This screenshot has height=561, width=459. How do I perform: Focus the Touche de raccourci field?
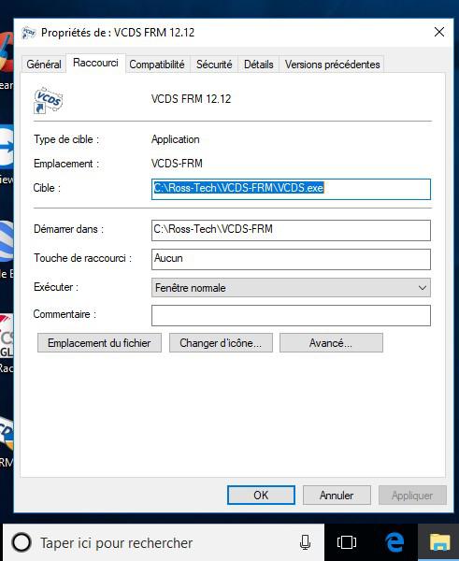pyautogui.click(x=291, y=259)
